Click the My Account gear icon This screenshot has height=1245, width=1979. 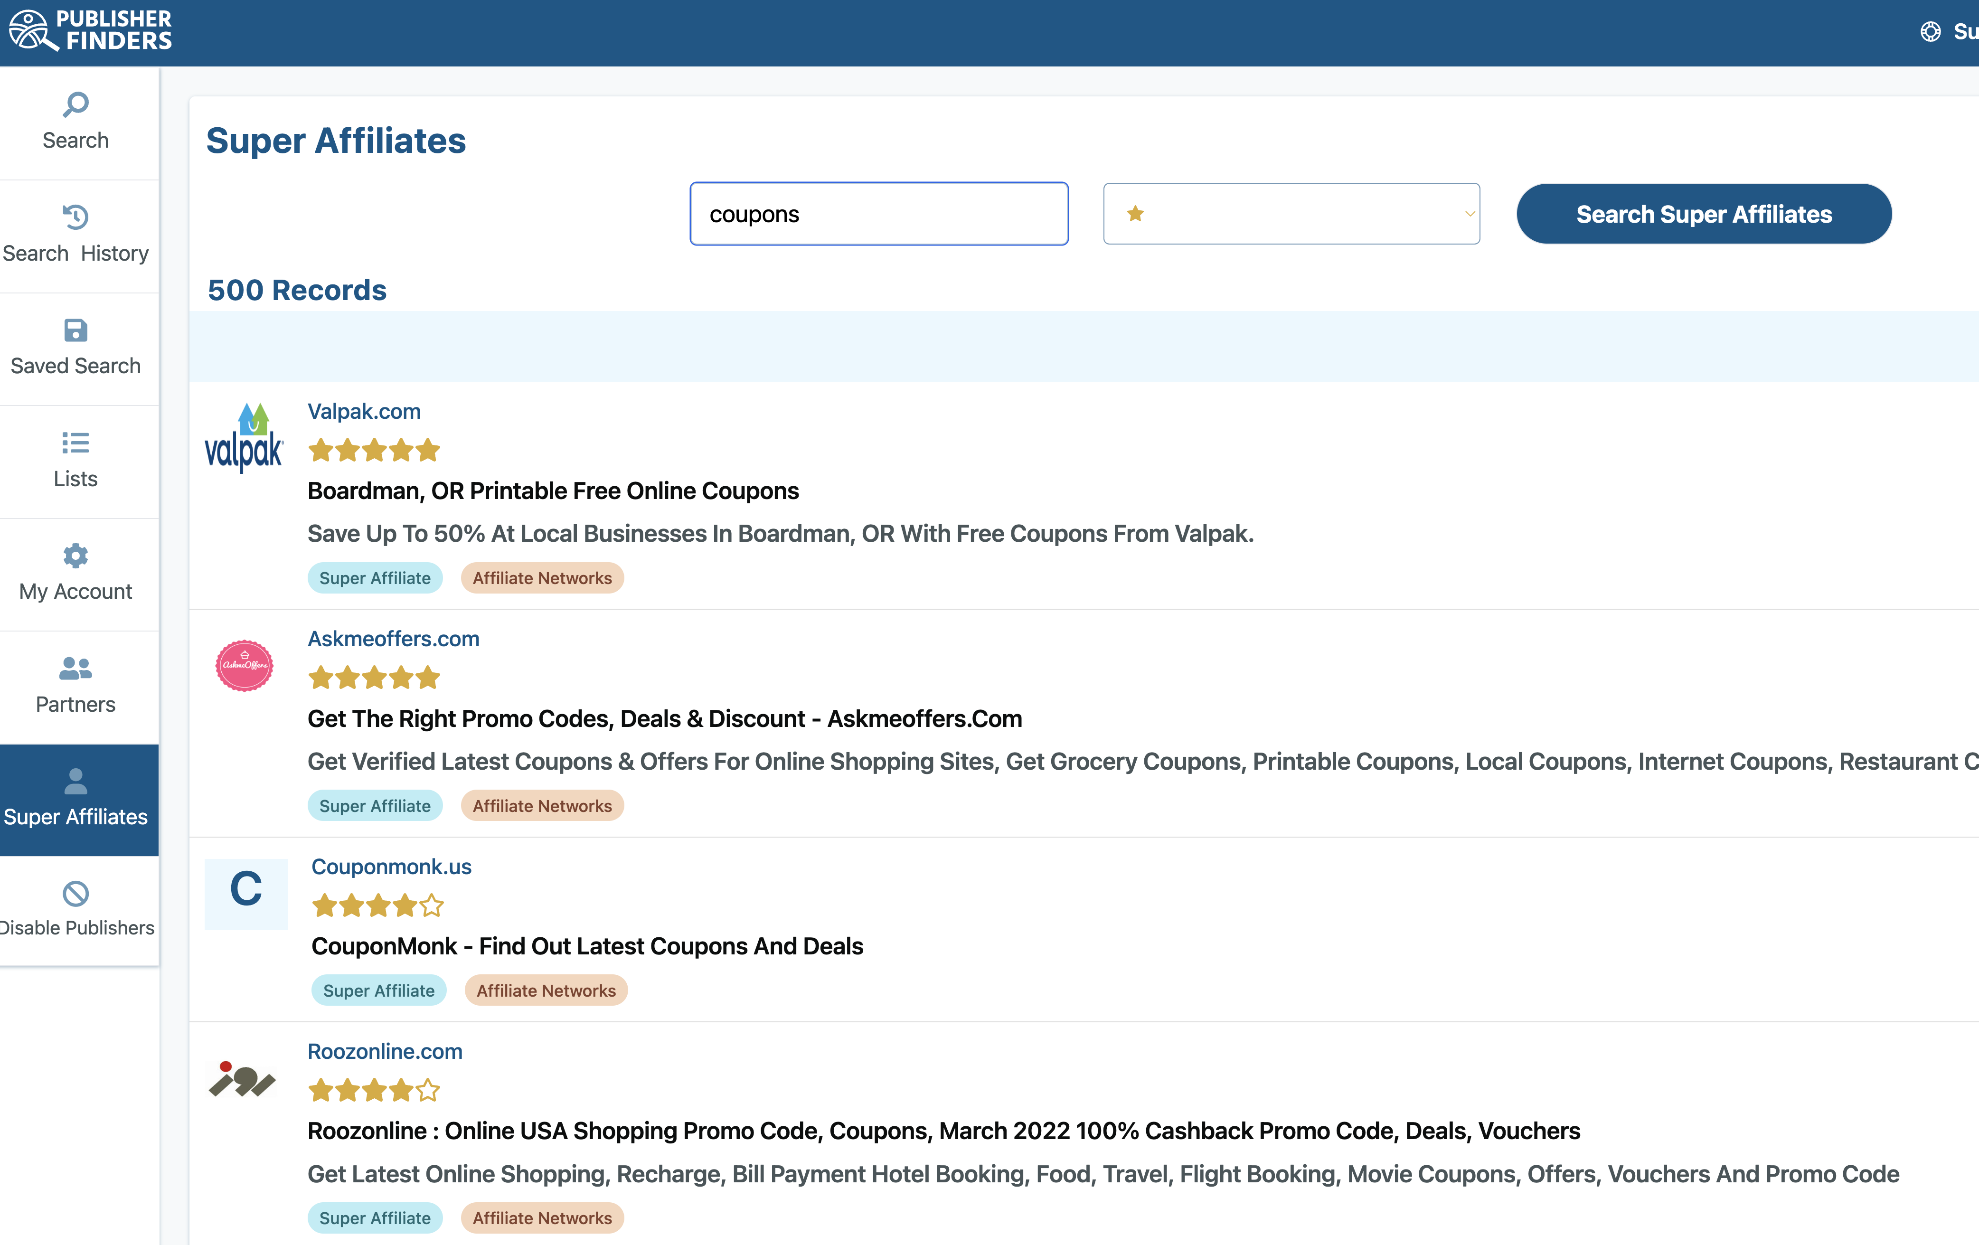point(75,556)
